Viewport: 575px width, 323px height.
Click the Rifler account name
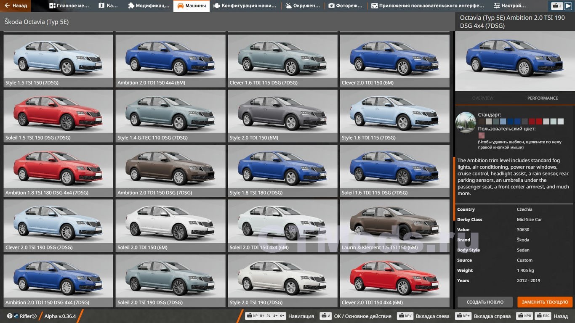click(x=28, y=316)
